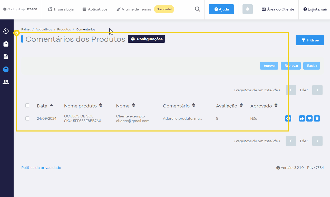
Task: Tick the checkbox for OCULOS DE SOL row
Action: click(x=27, y=118)
